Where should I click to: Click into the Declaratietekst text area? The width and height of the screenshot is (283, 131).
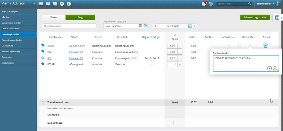pyautogui.click(x=246, y=63)
